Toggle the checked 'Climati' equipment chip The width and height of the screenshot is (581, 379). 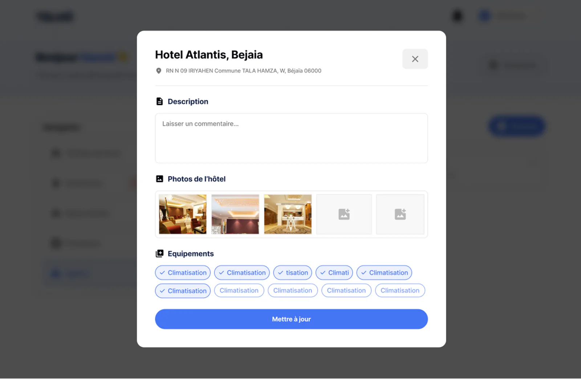click(334, 273)
